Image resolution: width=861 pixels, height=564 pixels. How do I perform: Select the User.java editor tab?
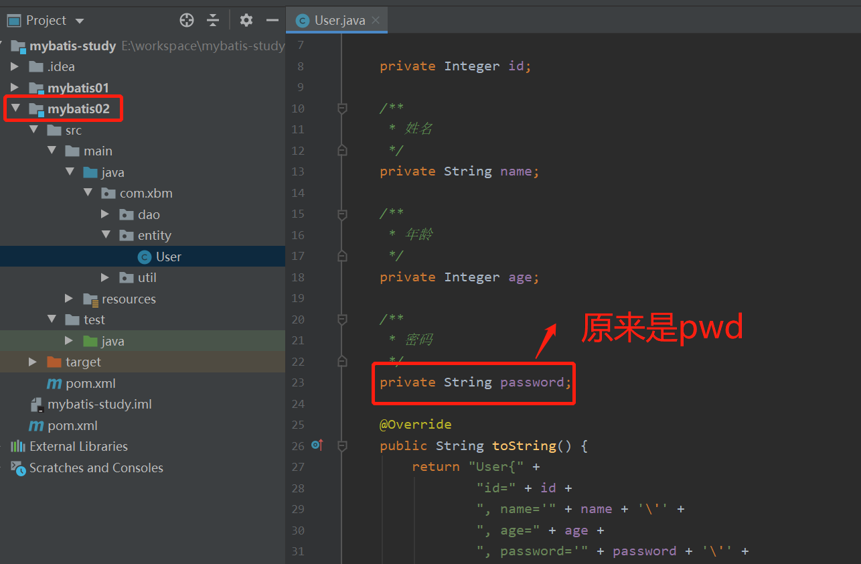pos(337,20)
